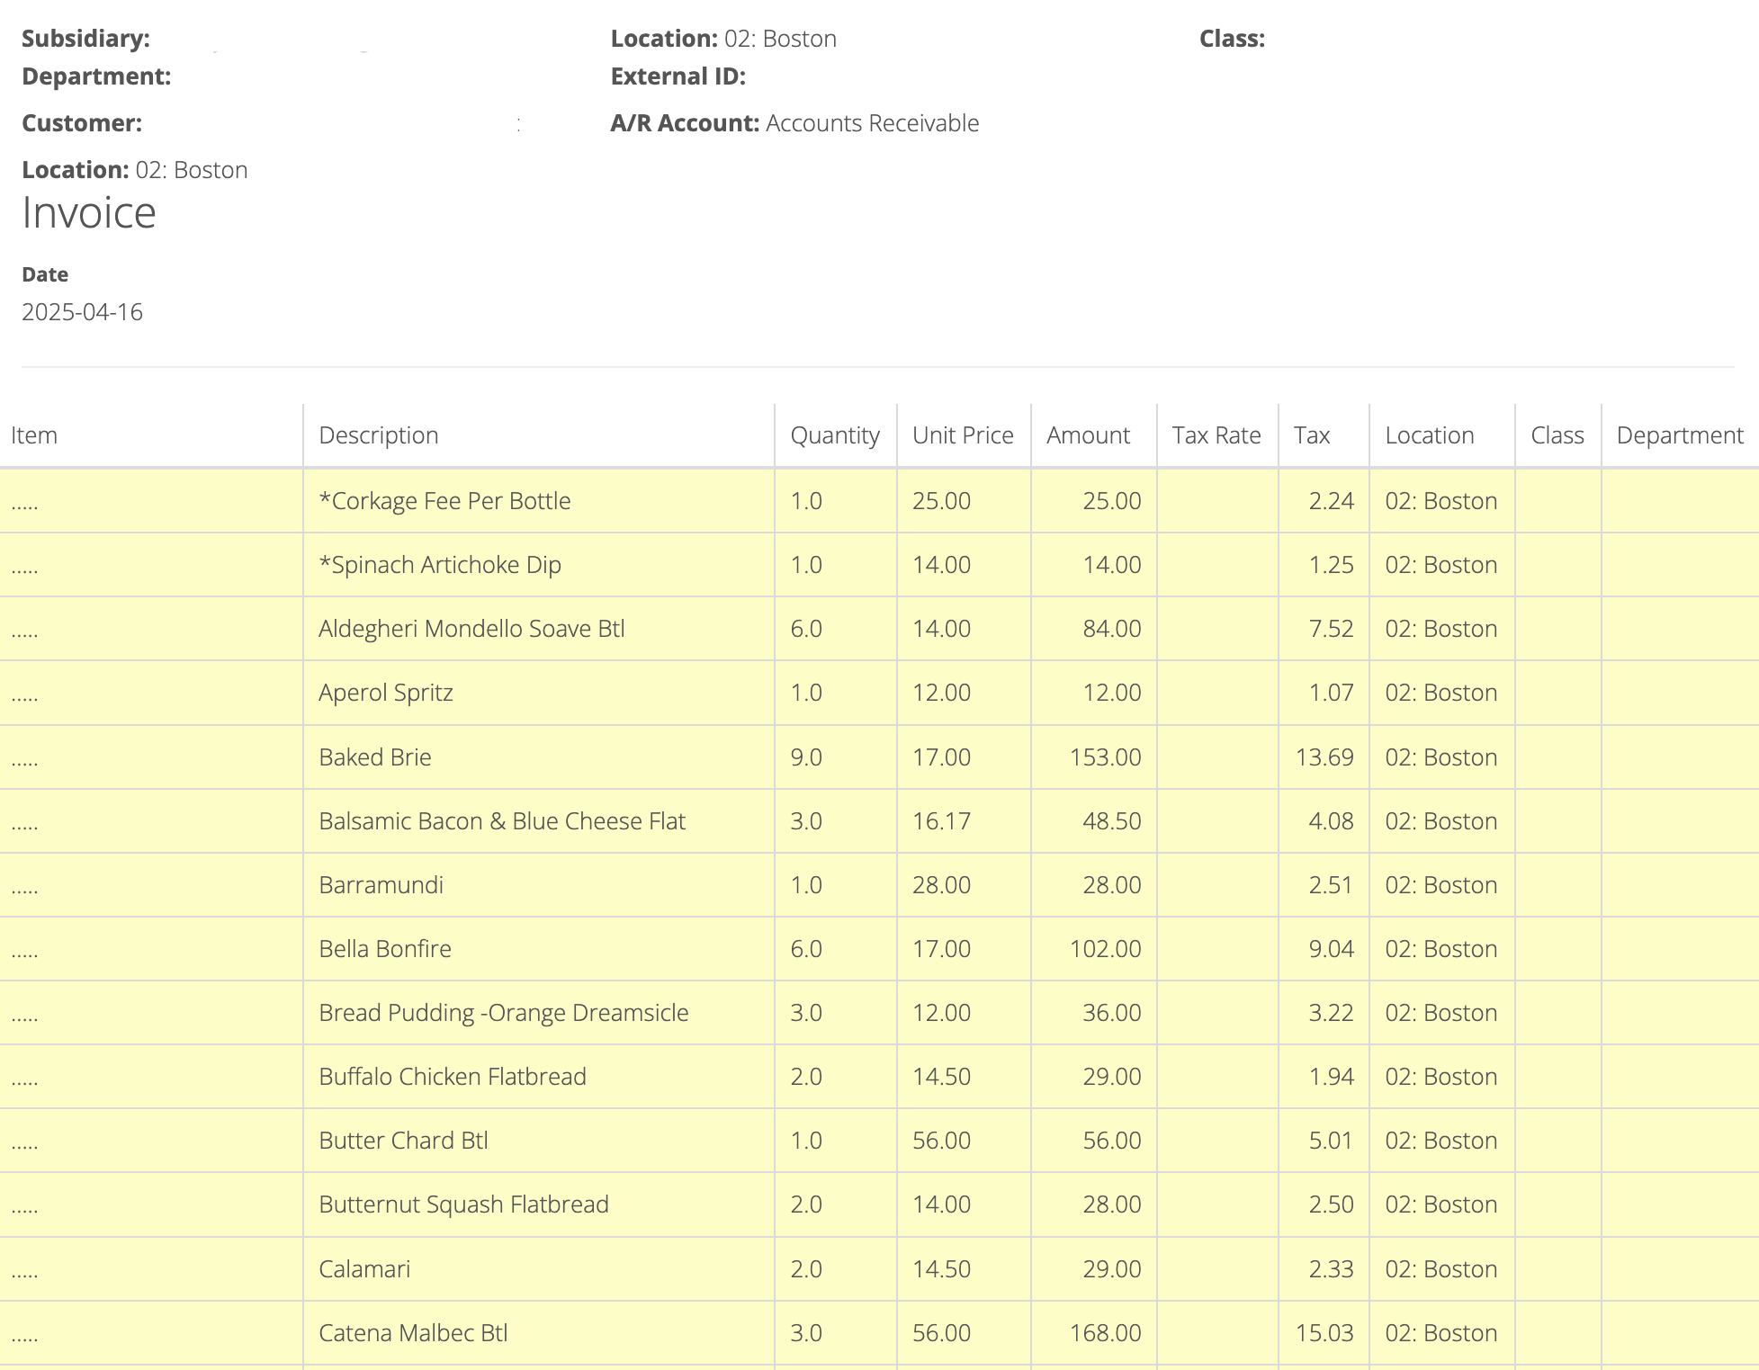Select the Tax column header

[1312, 435]
